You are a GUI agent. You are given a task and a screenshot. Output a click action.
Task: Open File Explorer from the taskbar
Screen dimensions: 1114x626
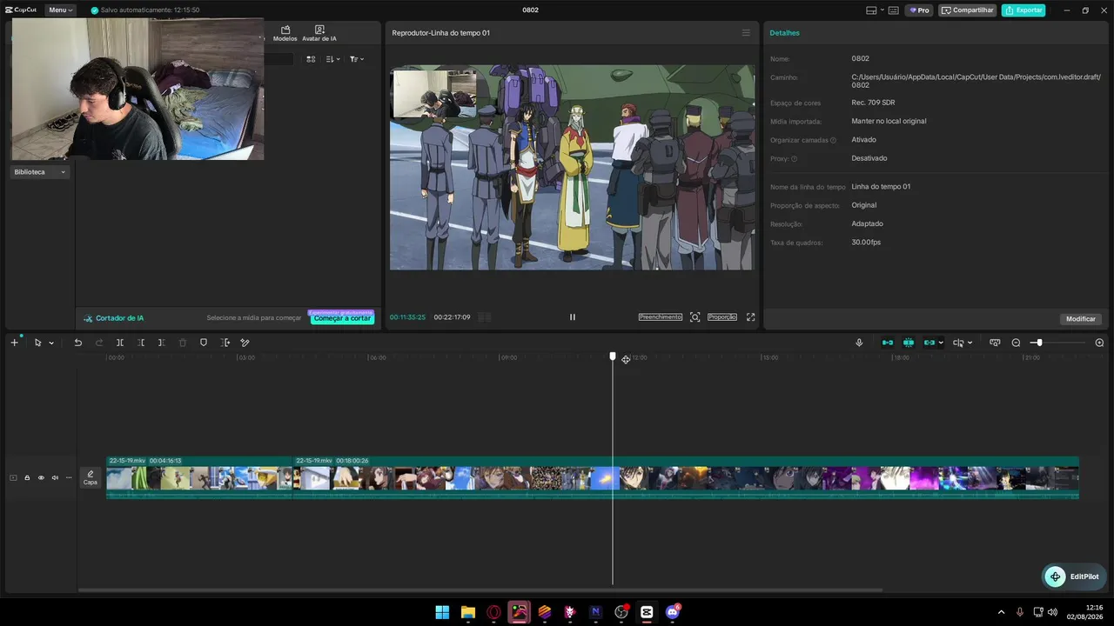coord(468,612)
